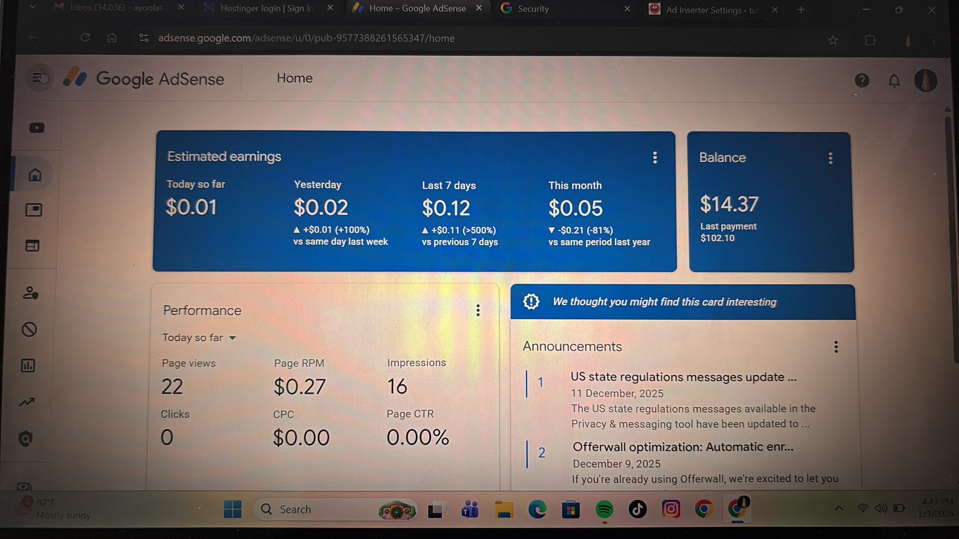Click the browser address bar URL
The image size is (959, 539).
306,38
